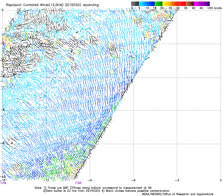The image size is (223, 196).
Task: Select the cyan-to-blue 5-15 knots color bar segment
Action: pos(147,4)
